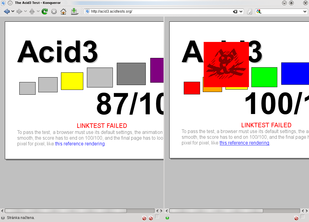The width and height of the screenshot is (309, 222).
Task: Click the left pane scrollbar's scroll-right arrow
Action: 161,211
